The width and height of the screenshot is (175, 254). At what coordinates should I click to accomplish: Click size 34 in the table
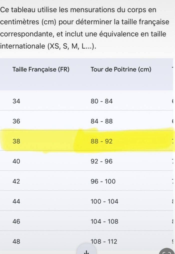[x=16, y=101]
